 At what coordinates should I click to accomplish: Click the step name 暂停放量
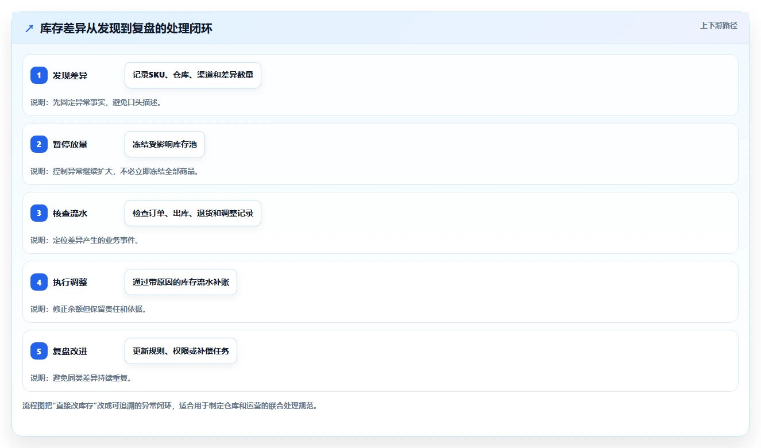click(x=70, y=144)
